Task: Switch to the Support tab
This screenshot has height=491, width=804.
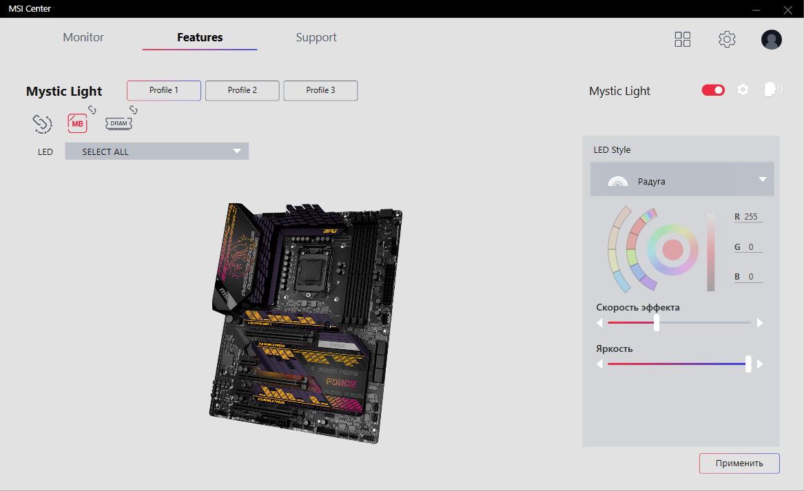Action: click(316, 37)
